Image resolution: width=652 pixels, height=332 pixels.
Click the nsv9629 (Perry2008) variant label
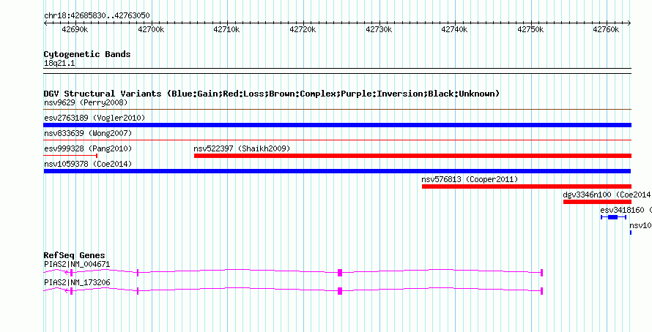click(x=86, y=102)
